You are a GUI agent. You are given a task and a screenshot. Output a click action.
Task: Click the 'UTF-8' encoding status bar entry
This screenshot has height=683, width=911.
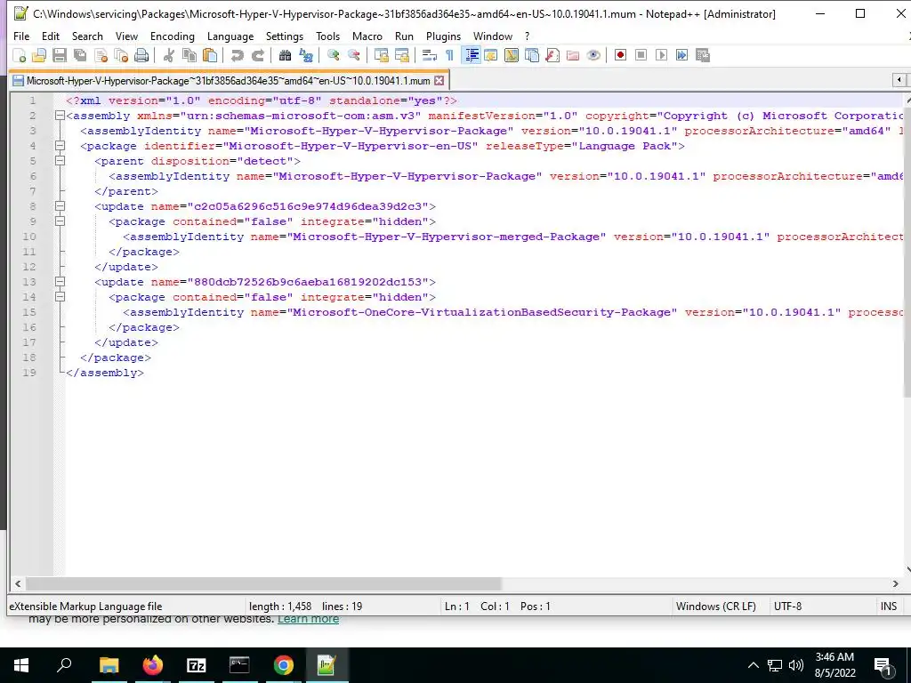pos(788,607)
